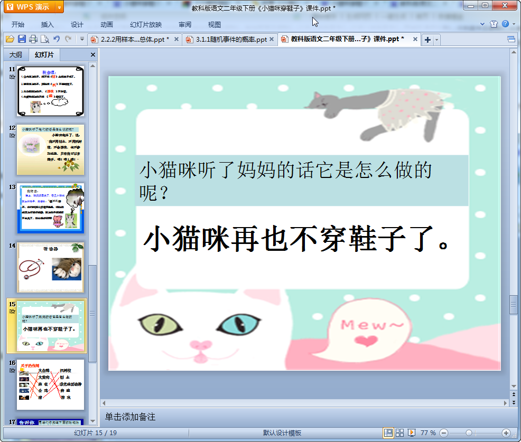Click animation star icon of slide 16
The image size is (521, 442).
pos(12,370)
